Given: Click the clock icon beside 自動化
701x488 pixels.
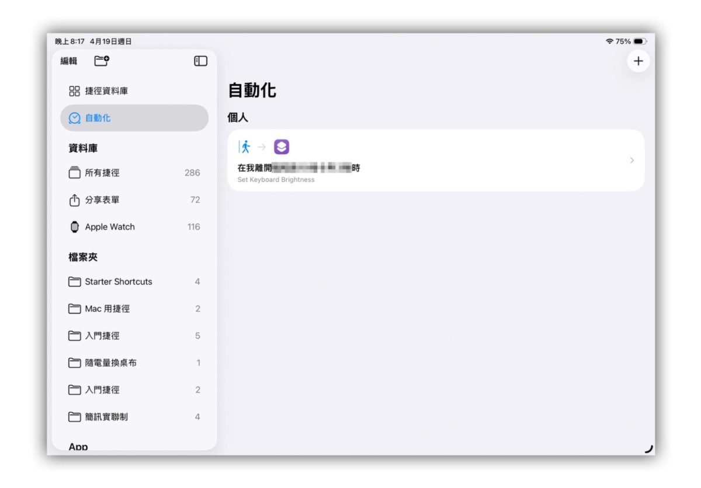Looking at the screenshot, I should click(74, 118).
